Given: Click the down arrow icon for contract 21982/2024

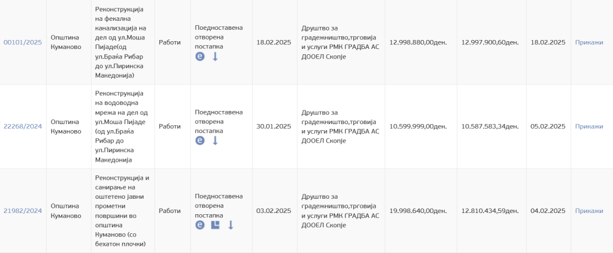Looking at the screenshot, I should 230,225.
